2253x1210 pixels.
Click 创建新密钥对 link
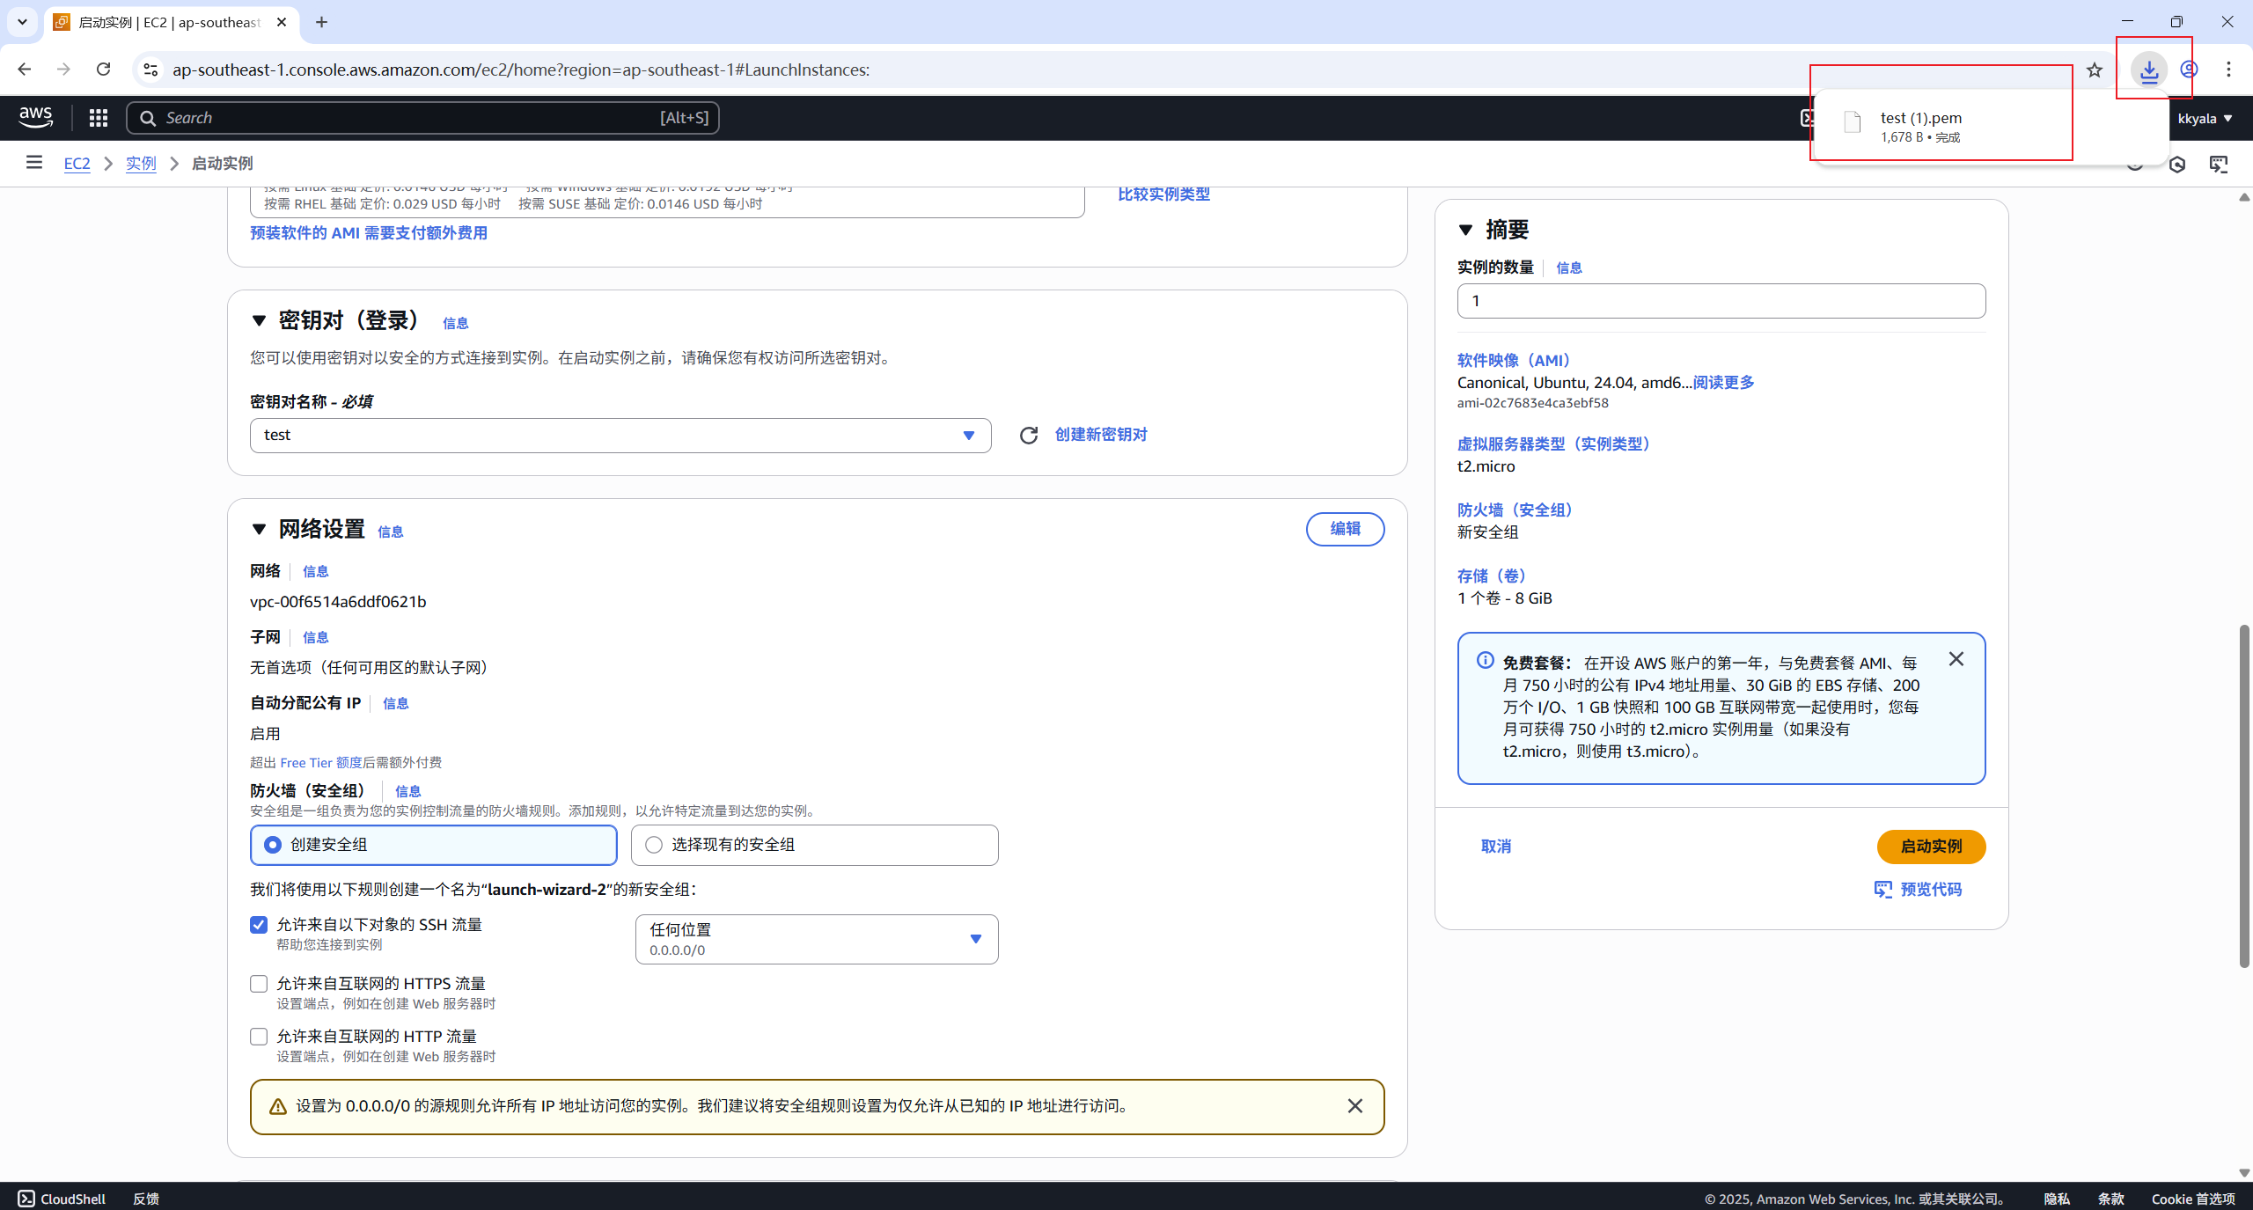pyautogui.click(x=1101, y=435)
